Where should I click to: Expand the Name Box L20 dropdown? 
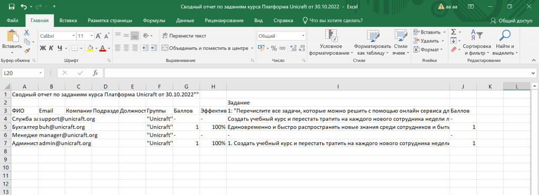point(41,73)
